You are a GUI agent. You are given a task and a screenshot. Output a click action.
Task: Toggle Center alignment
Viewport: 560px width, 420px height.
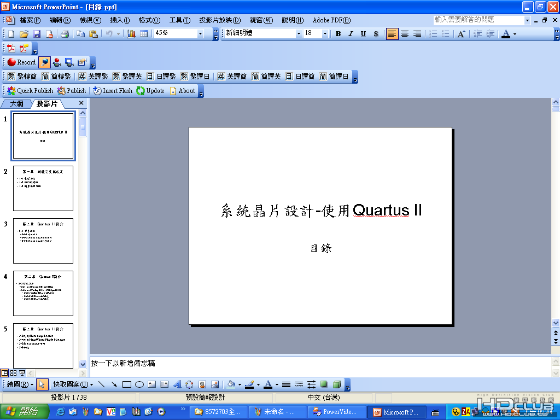pos(405,34)
